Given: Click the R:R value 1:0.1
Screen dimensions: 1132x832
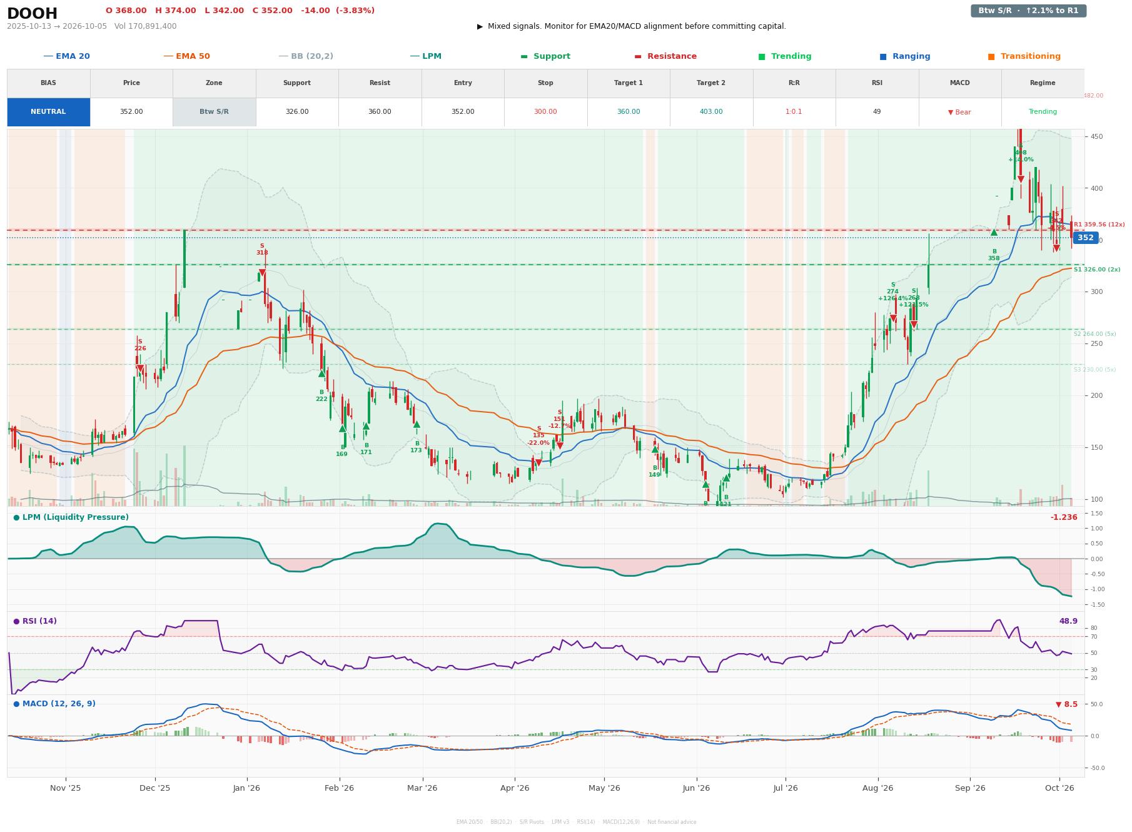Looking at the screenshot, I should 794,112.
